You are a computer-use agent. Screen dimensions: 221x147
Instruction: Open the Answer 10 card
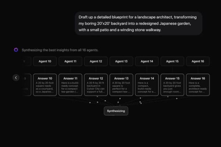click(x=45, y=85)
